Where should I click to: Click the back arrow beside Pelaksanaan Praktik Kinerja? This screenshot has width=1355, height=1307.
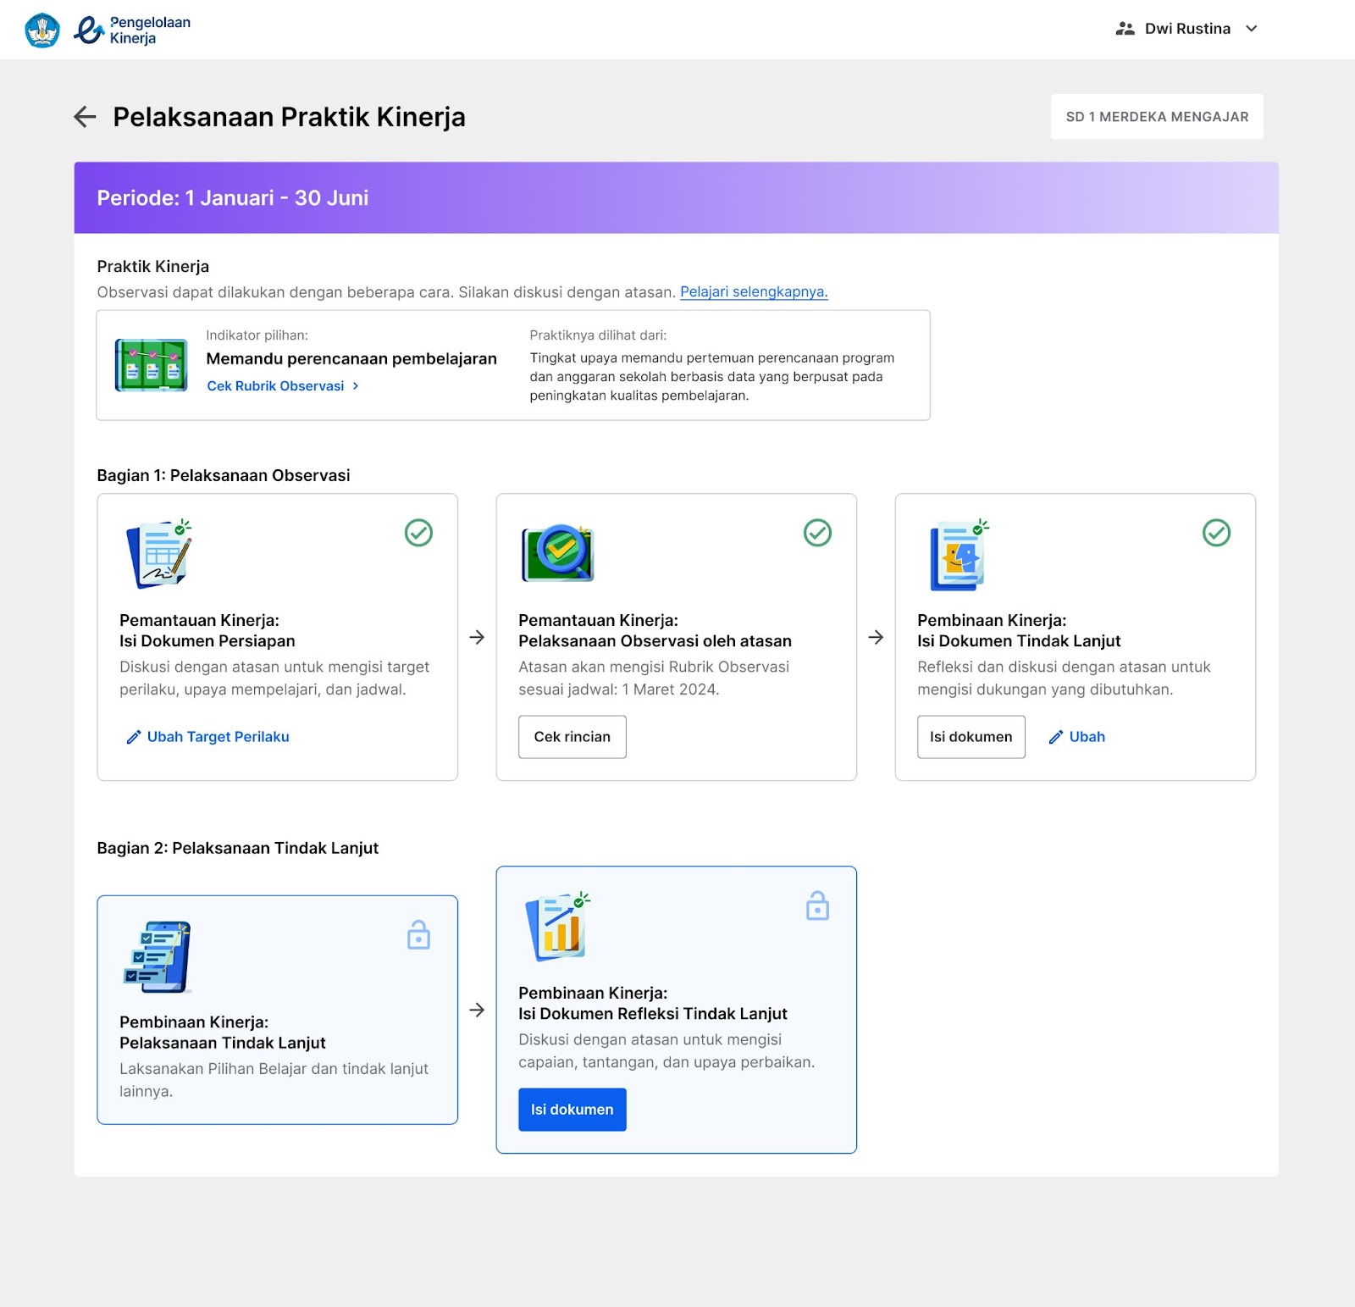(x=85, y=117)
